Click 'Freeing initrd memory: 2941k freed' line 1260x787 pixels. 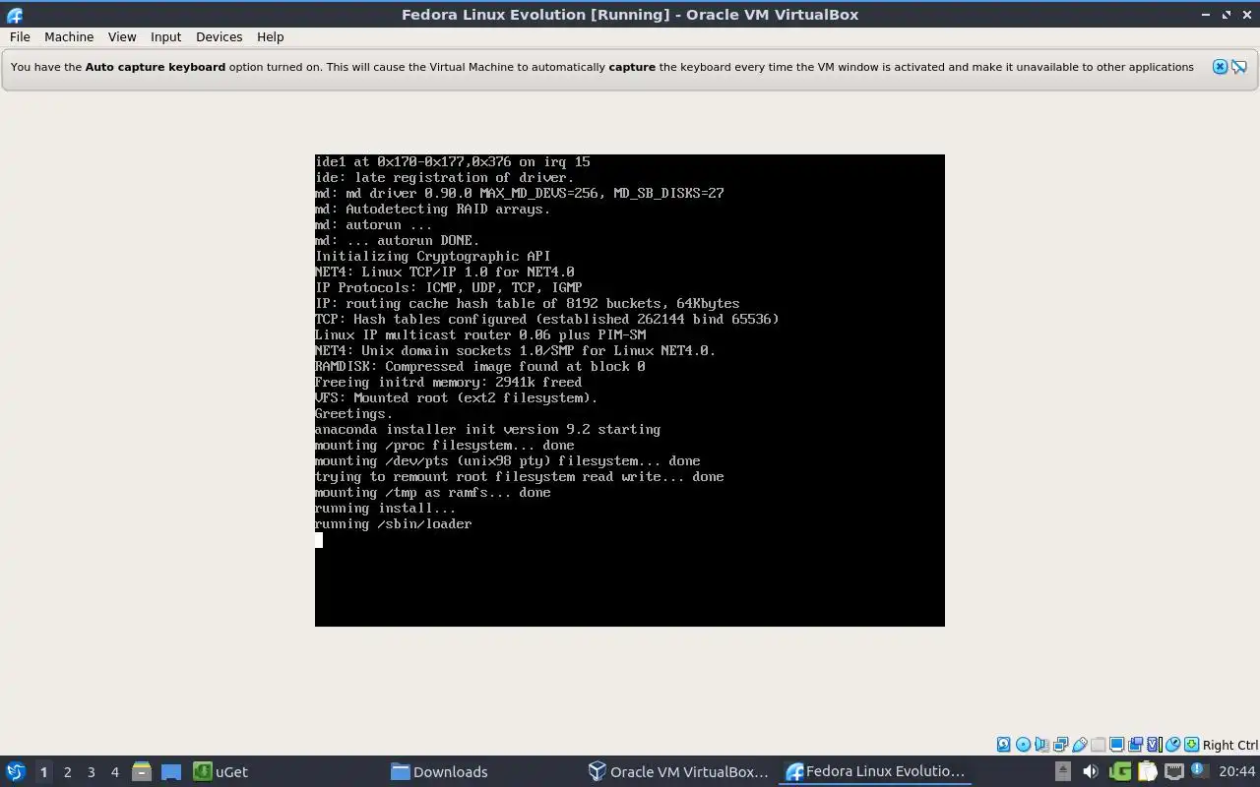tap(449, 382)
